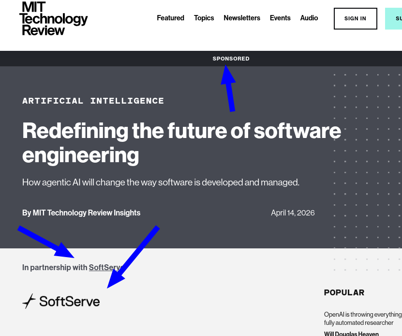Open the Topics menu
The height and width of the screenshot is (336, 402).
pyautogui.click(x=204, y=18)
